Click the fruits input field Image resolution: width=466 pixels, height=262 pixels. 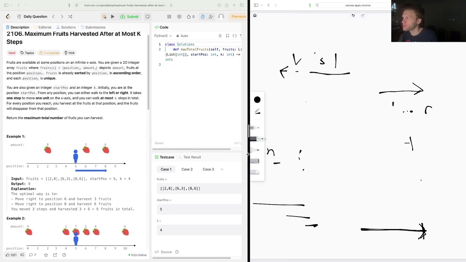tap(199, 188)
